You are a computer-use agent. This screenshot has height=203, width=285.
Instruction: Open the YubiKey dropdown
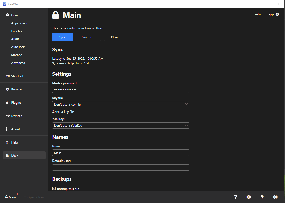121,125
